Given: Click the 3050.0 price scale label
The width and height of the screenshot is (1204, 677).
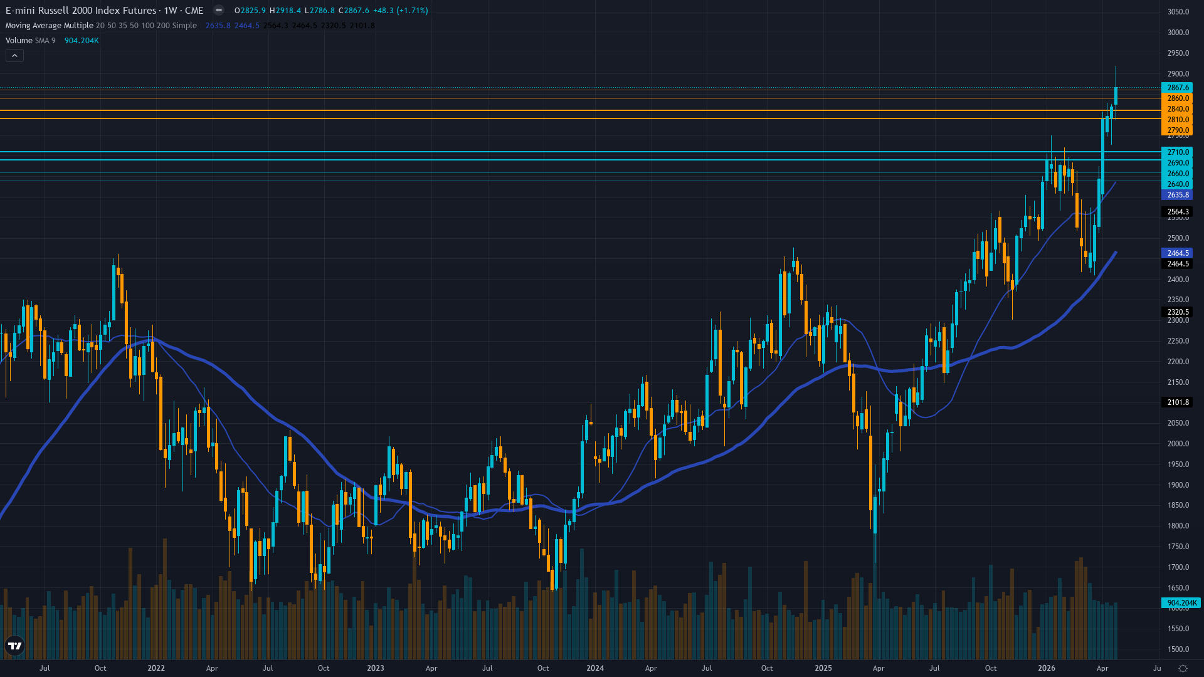Looking at the screenshot, I should point(1178,12).
